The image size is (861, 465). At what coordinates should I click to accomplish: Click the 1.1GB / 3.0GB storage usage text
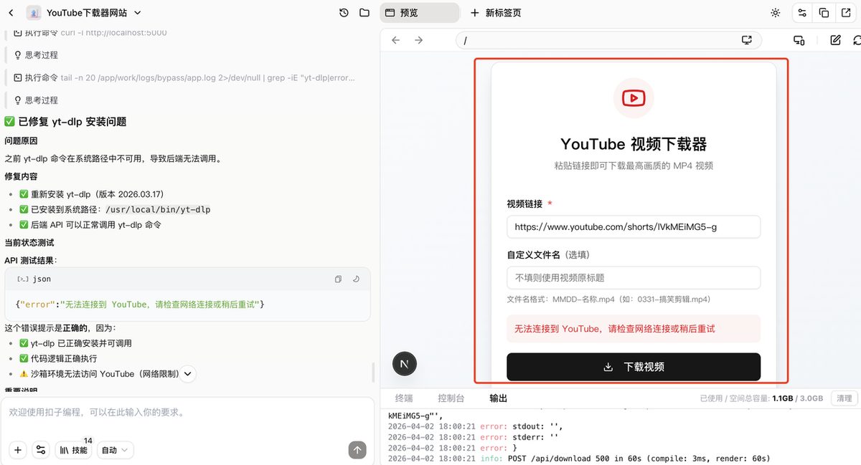[797, 398]
